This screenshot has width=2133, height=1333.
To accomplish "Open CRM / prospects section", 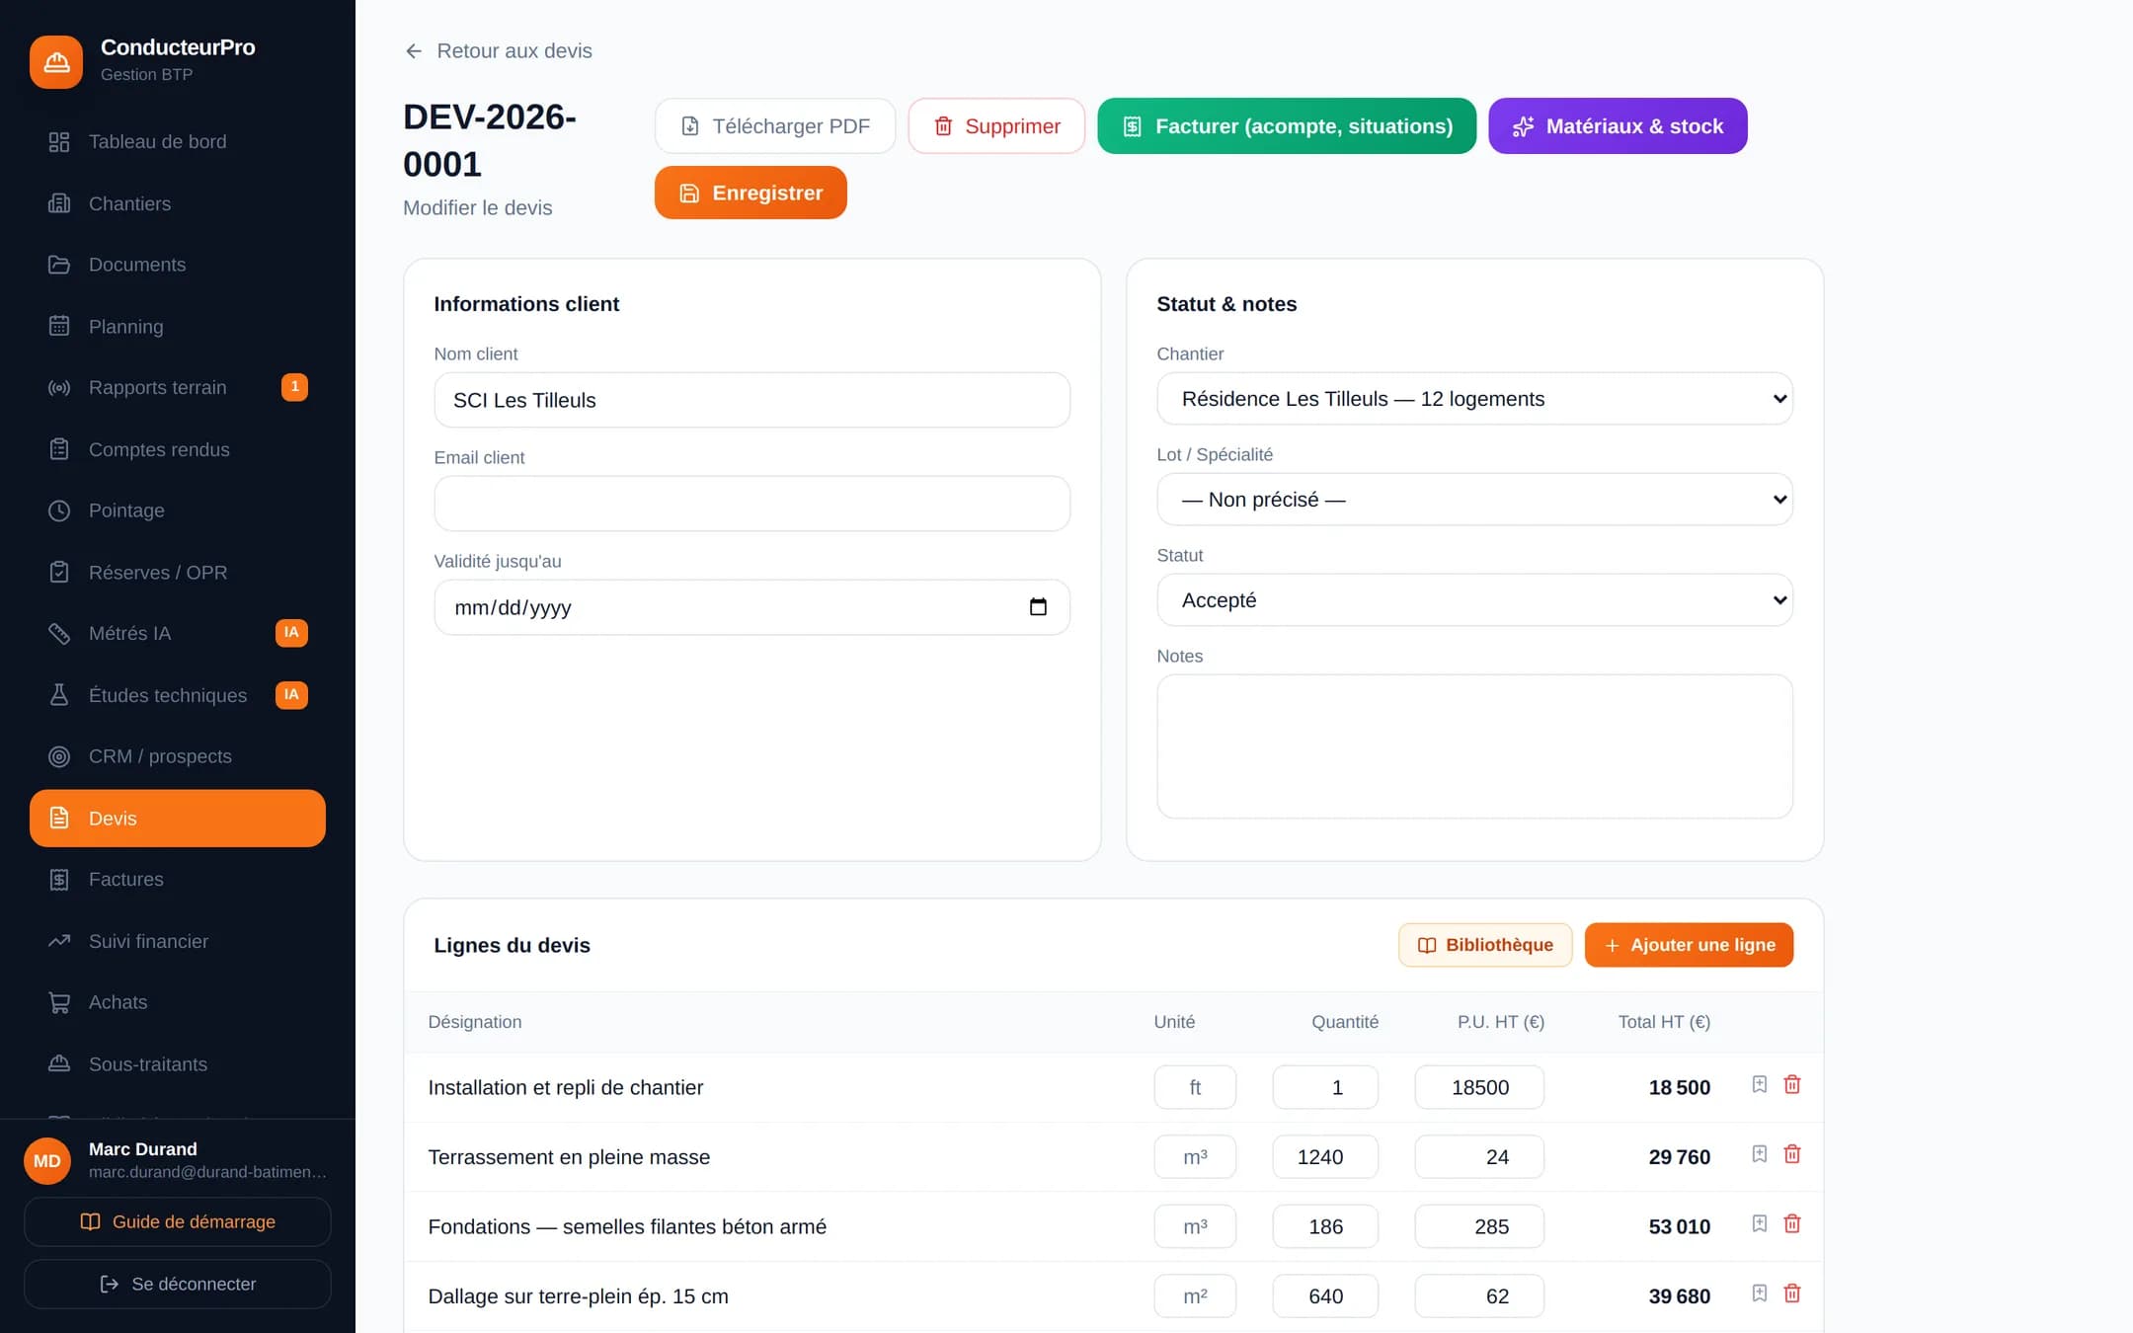I will [178, 756].
